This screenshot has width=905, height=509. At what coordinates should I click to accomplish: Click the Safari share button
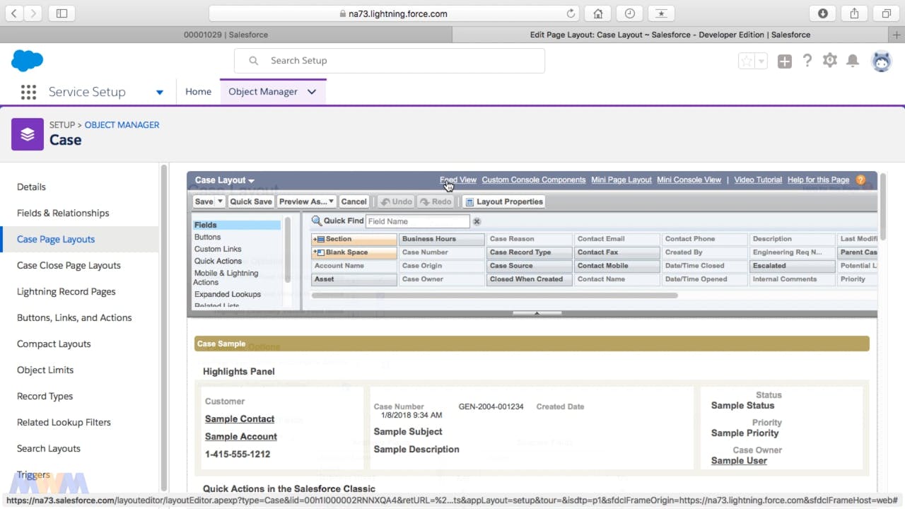pos(855,13)
